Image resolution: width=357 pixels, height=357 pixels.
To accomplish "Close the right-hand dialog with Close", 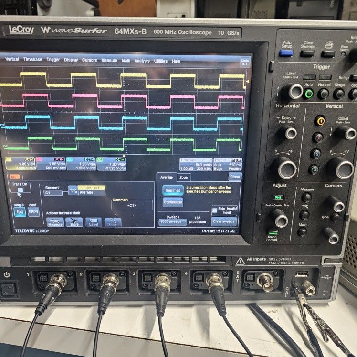I will point(235,177).
